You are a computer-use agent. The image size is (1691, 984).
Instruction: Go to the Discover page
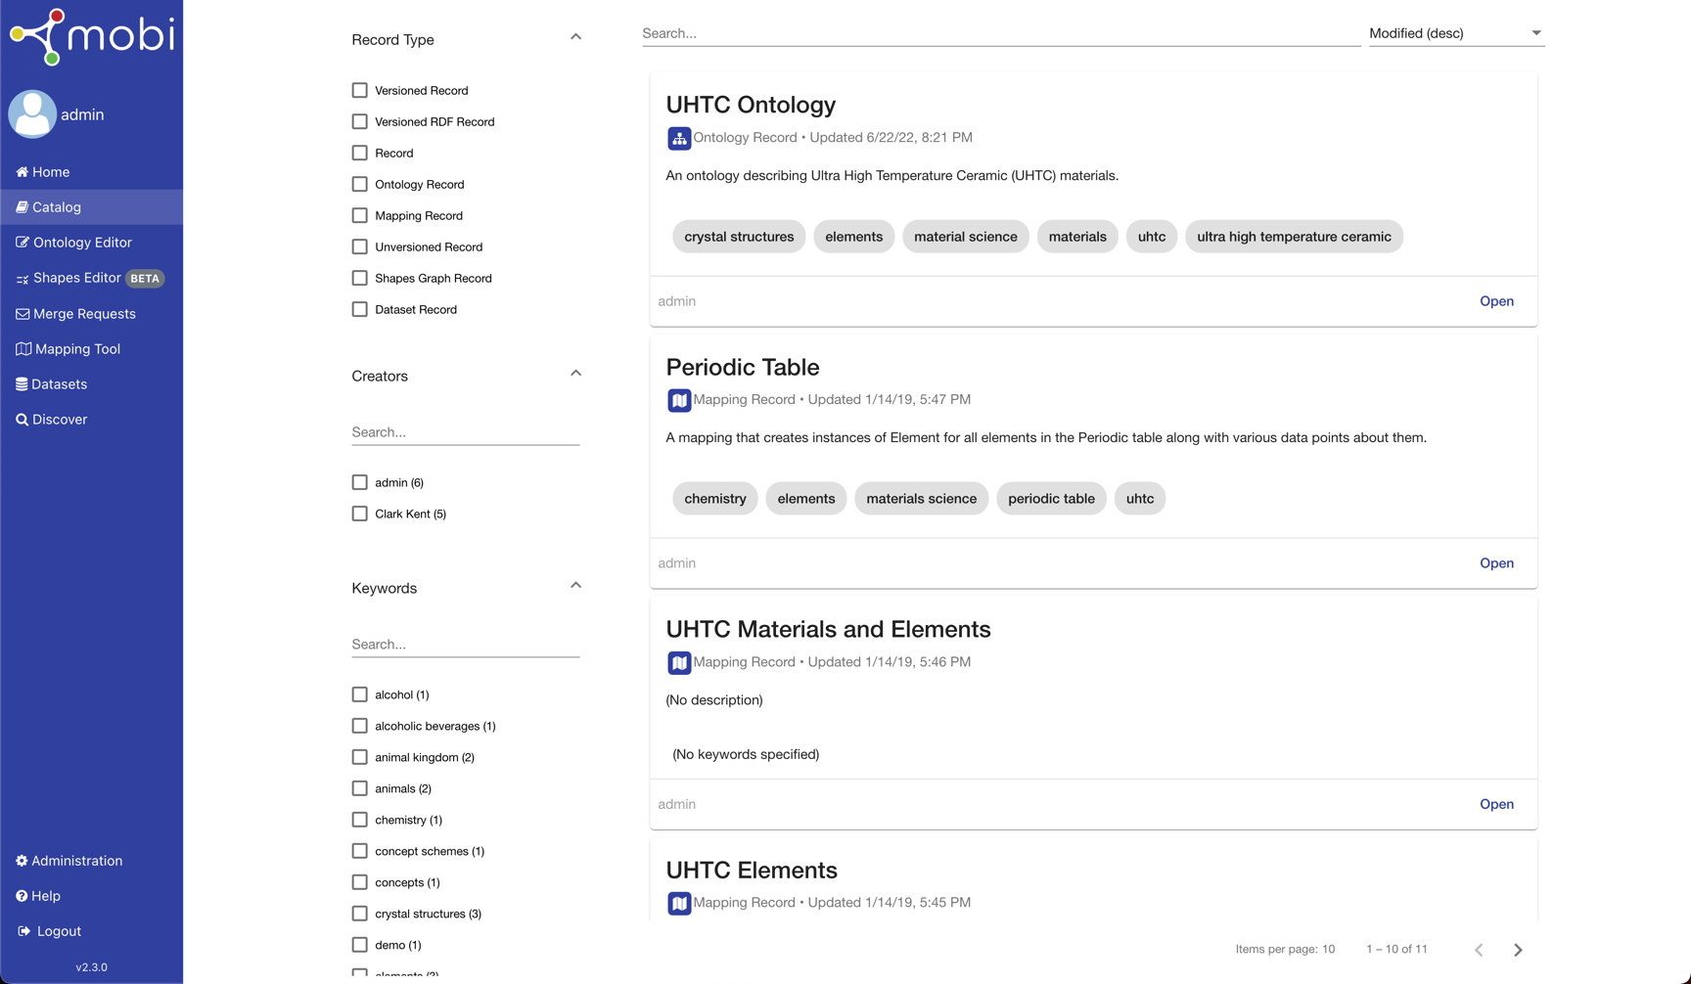point(59,419)
